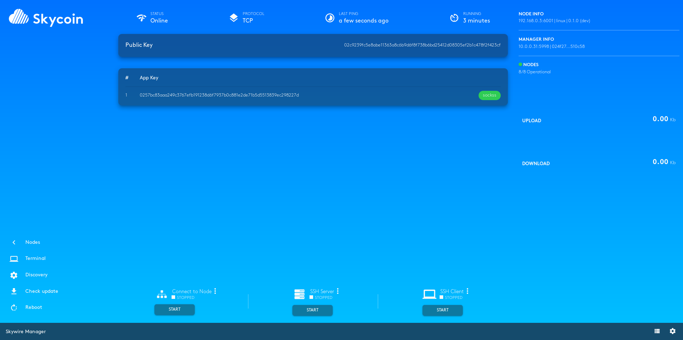Click the Discovery gear icon

click(14, 275)
